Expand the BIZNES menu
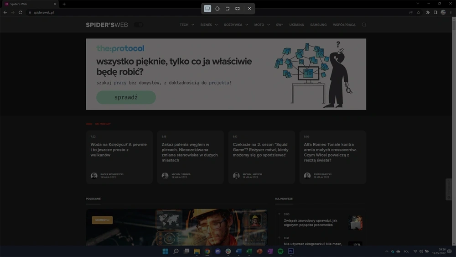 pos(209,25)
